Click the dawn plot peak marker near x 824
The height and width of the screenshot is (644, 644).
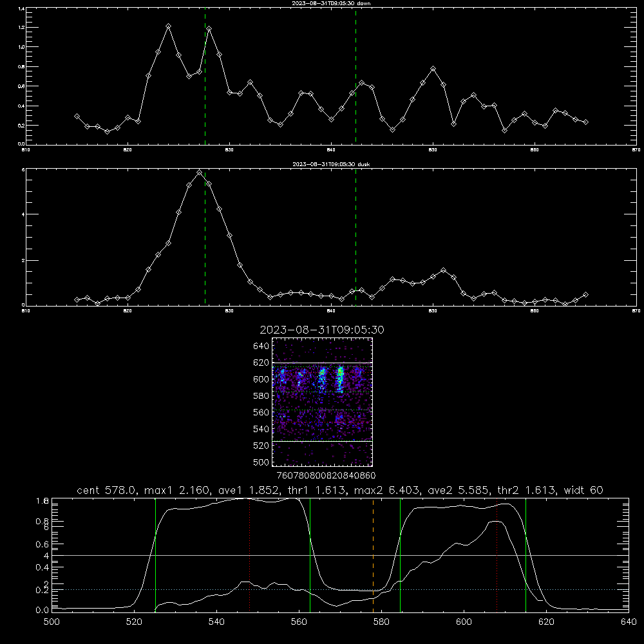tap(168, 26)
